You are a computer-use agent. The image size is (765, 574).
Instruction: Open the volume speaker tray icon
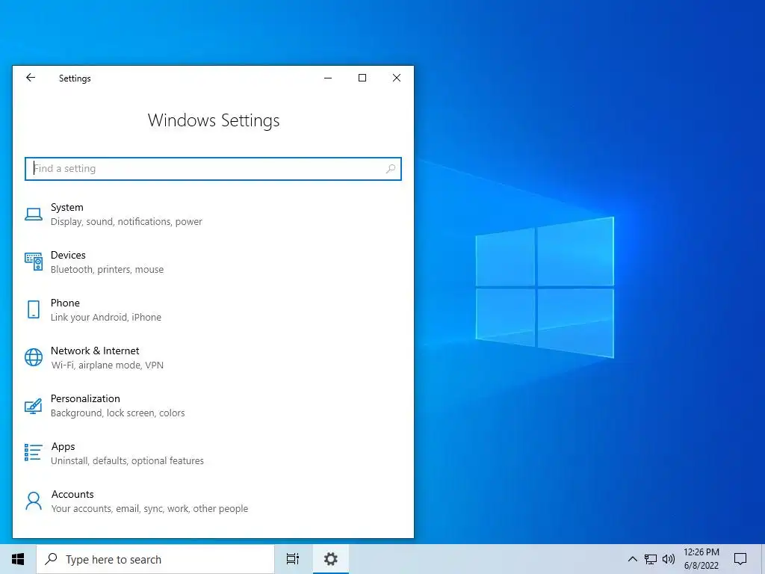[669, 559]
